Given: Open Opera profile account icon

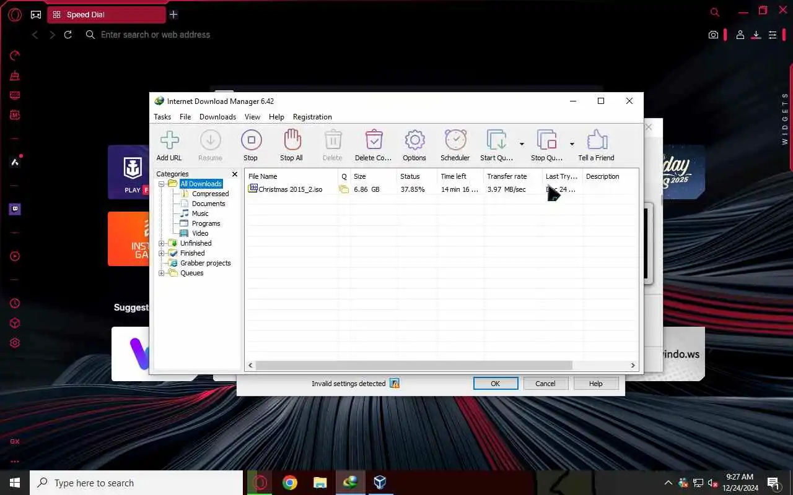Looking at the screenshot, I should click(x=740, y=35).
